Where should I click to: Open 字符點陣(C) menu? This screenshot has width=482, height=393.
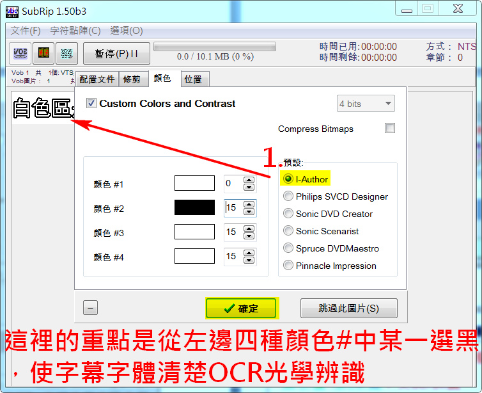(x=75, y=31)
